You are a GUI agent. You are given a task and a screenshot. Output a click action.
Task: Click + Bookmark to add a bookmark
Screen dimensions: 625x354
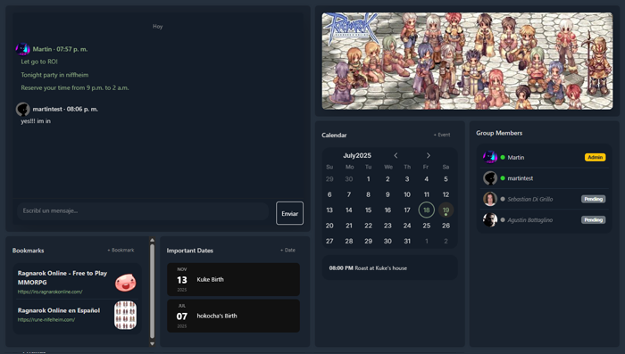tap(121, 250)
